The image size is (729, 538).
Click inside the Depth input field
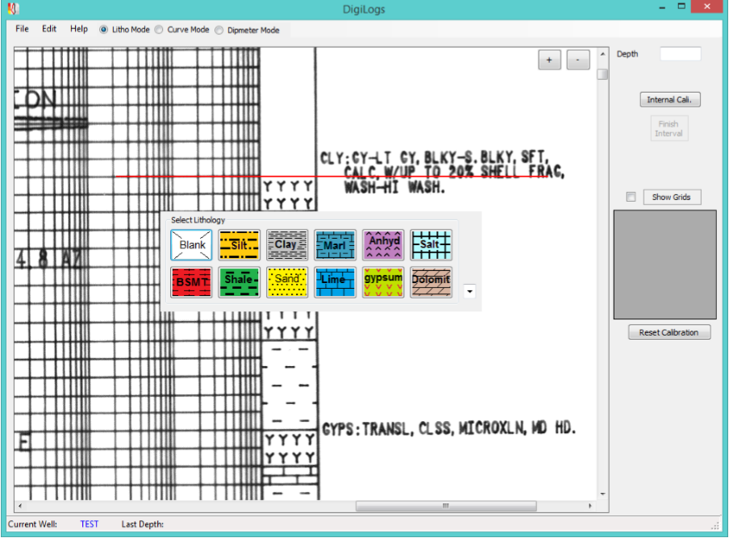pyautogui.click(x=680, y=53)
